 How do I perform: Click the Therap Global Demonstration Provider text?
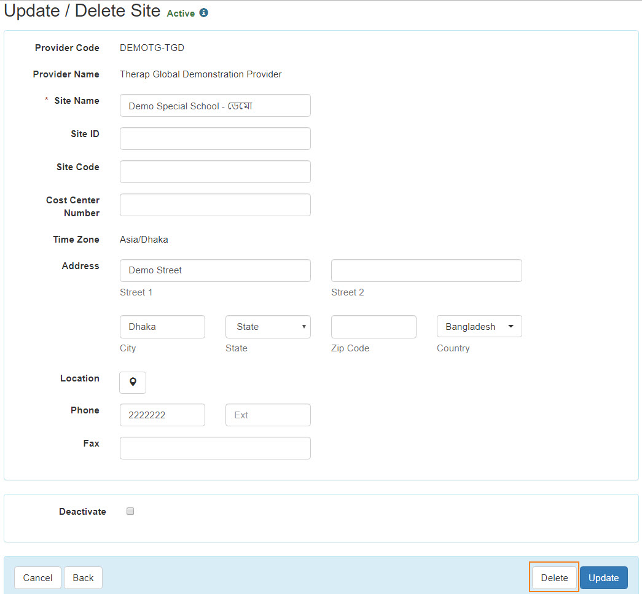click(201, 74)
